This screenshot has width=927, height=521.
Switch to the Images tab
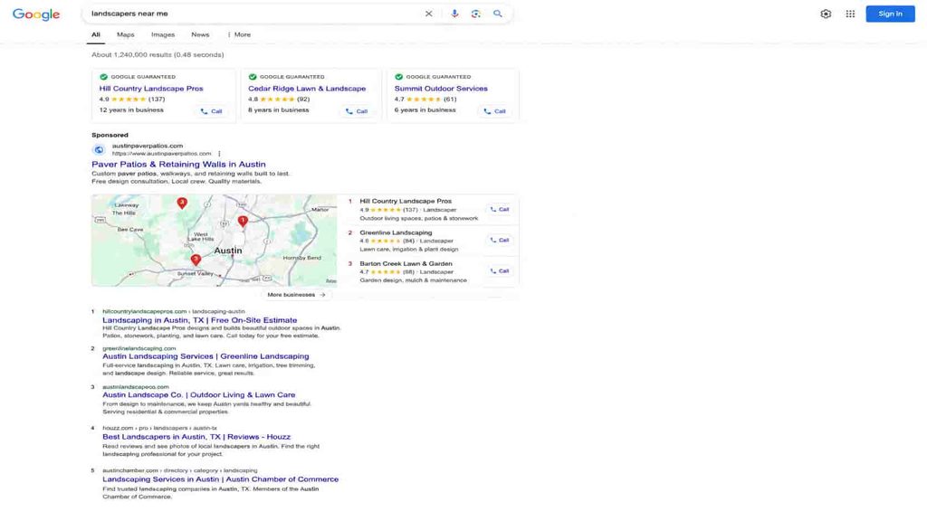[x=163, y=35]
